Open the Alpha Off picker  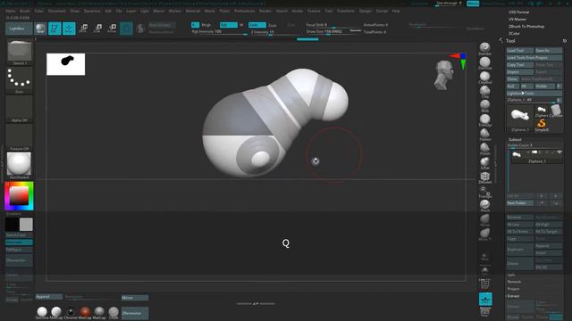20,108
